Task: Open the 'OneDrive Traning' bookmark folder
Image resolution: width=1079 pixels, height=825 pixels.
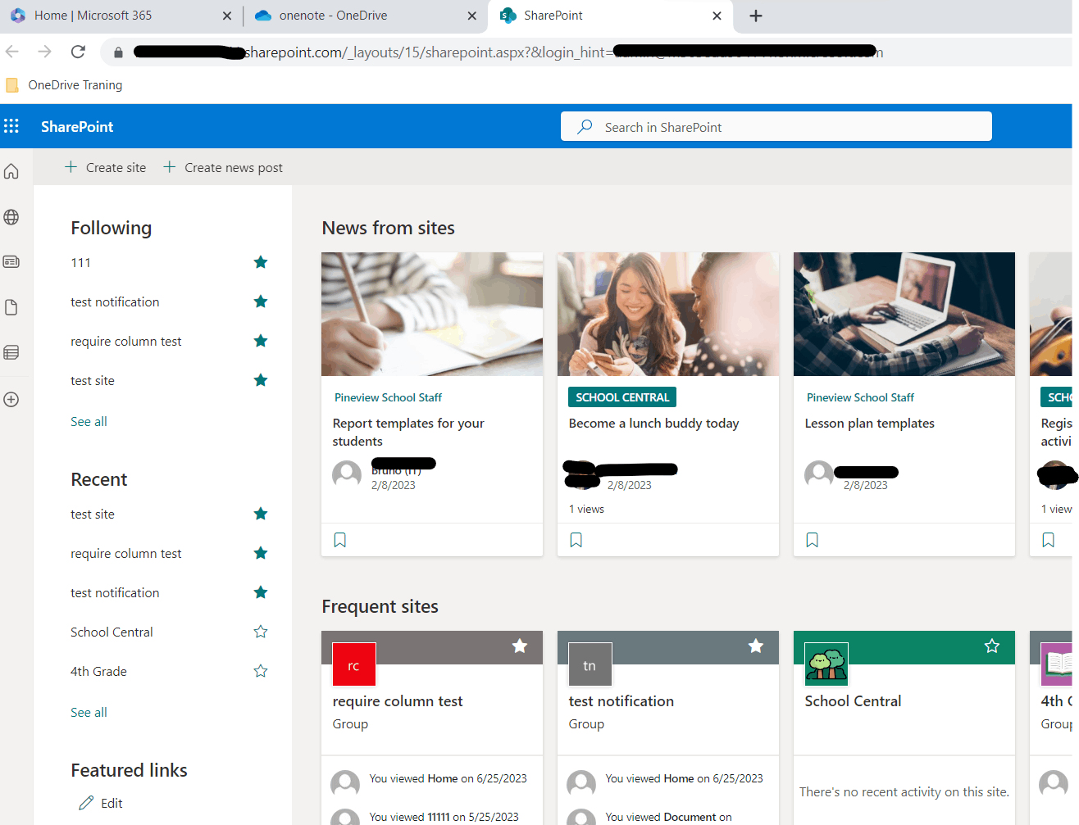Action: 64,85
